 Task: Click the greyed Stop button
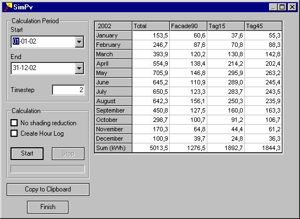[68, 153]
